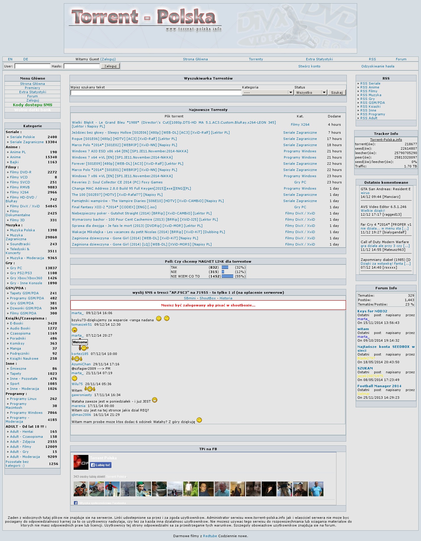Open the Torrent Polska Facebook page avatar
421x541 pixels.
(x=81, y=462)
